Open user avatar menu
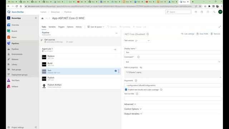This screenshot has height=129, width=229. [x=220, y=12]
